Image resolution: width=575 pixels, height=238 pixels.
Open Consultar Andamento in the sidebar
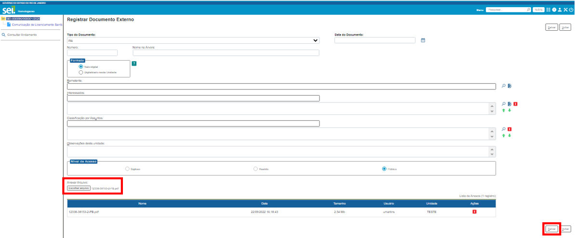(x=22, y=35)
